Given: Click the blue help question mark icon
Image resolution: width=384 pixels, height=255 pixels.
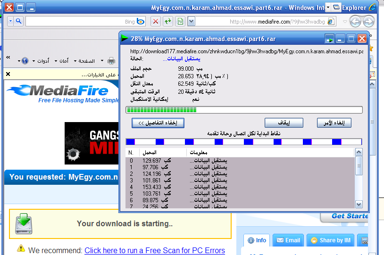Looking at the screenshot, I should [25, 61].
